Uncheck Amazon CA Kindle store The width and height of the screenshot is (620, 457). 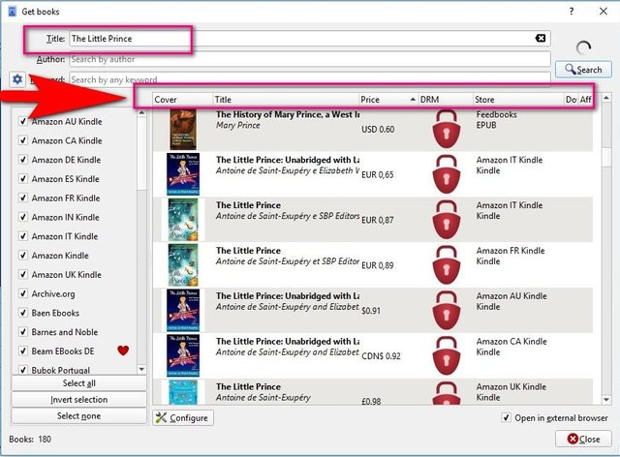[x=23, y=140]
